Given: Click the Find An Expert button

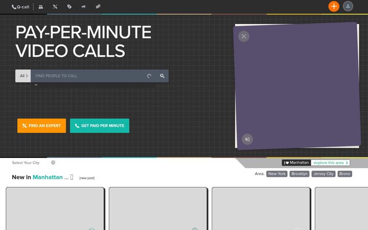Looking at the screenshot, I should click(x=41, y=126).
